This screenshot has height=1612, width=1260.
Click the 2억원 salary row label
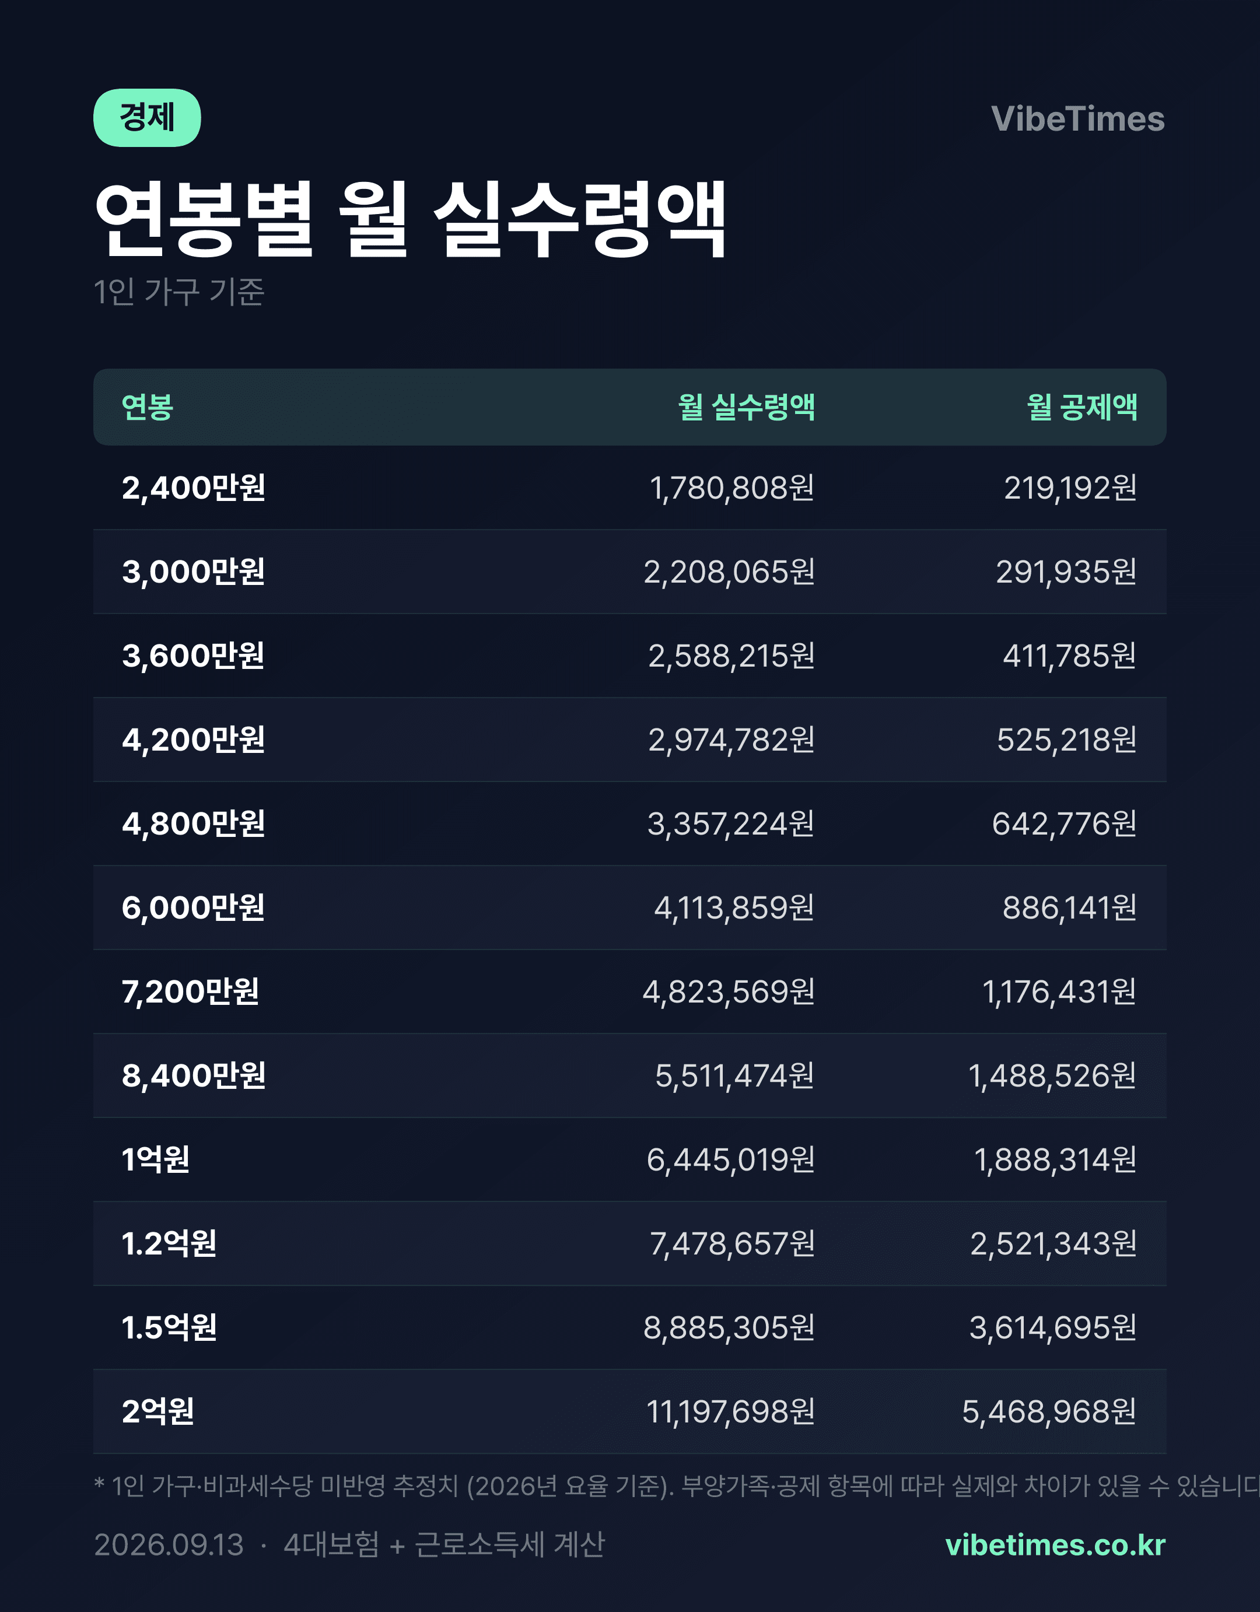158,1411
